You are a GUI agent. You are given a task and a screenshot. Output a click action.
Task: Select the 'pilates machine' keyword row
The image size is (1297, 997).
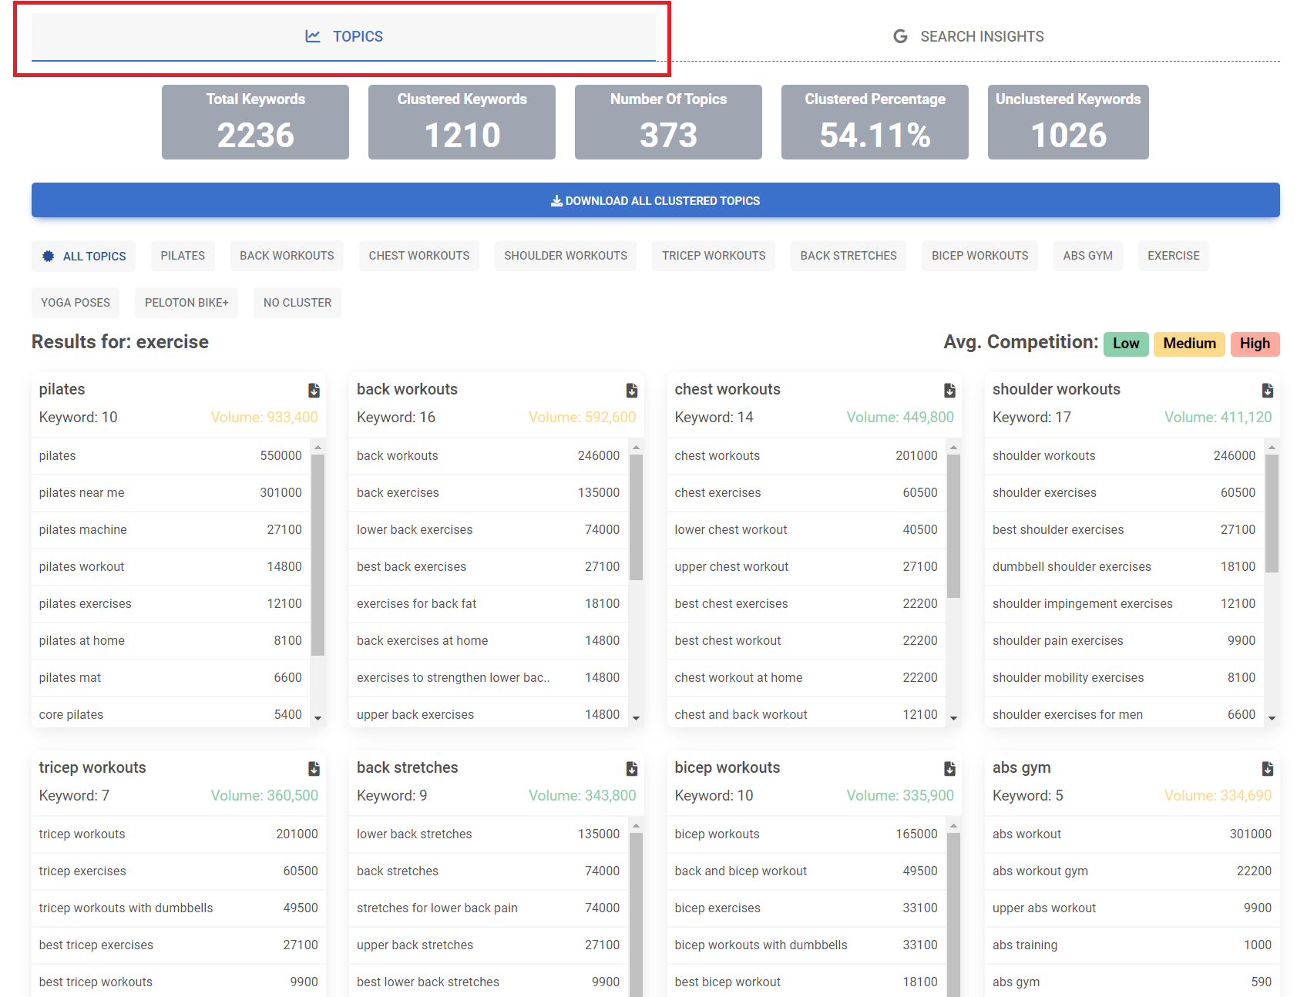point(170,530)
